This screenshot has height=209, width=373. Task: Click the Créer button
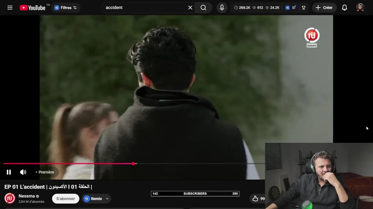click(x=324, y=8)
